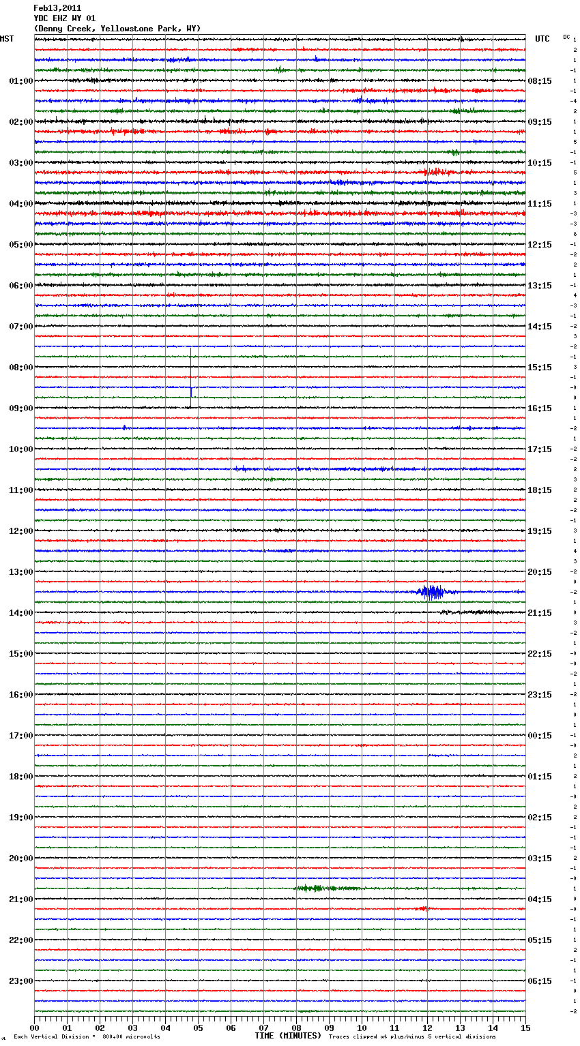580x1046 pixels.
Task: Click the 19:15 UTC time label
Action: (540, 531)
